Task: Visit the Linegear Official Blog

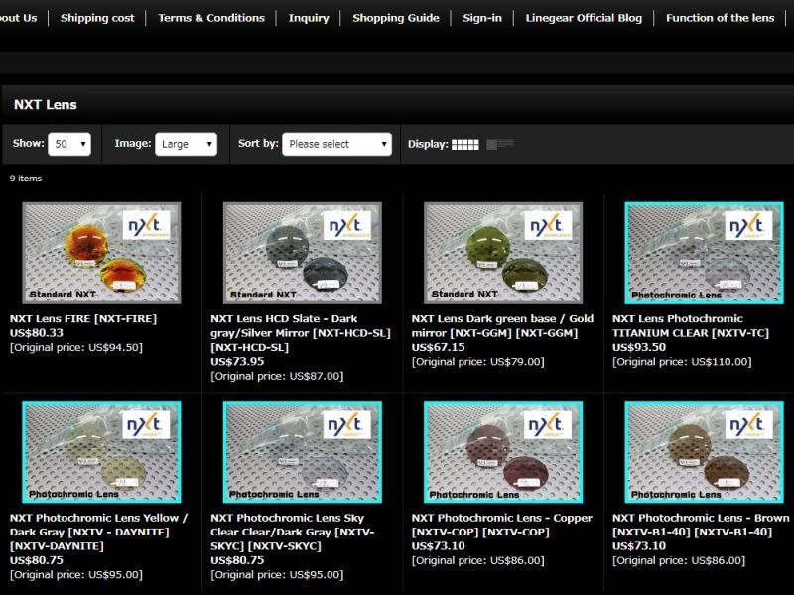Action: coord(584,18)
